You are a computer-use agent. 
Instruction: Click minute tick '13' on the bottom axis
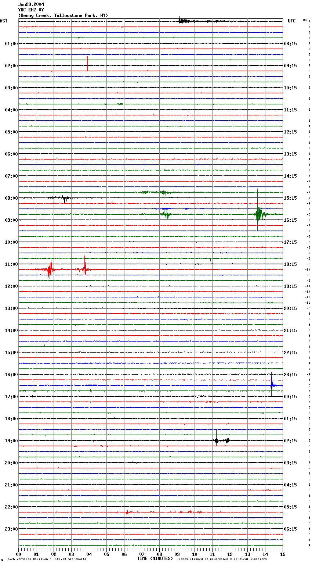247,554
